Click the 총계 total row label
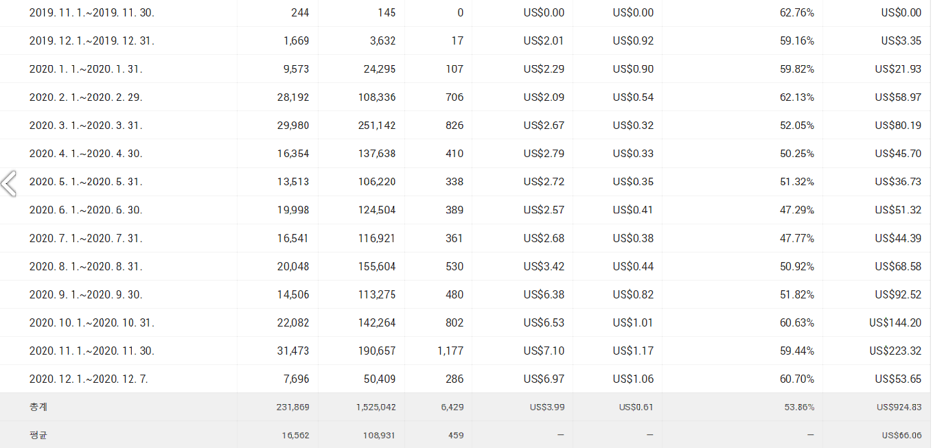Viewport: 933px width, 448px height. coord(38,407)
